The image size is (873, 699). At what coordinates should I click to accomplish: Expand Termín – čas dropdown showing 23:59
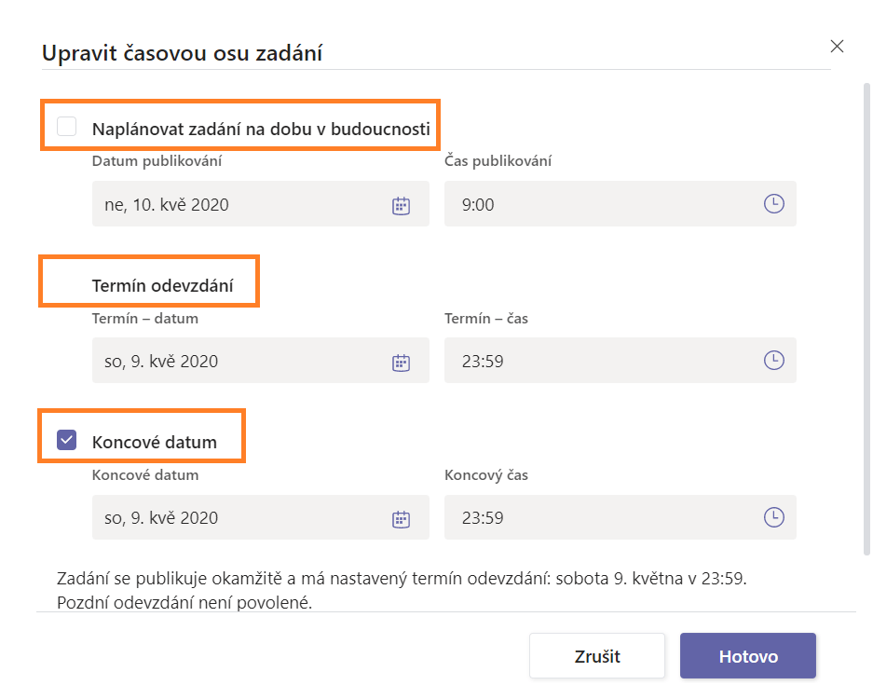pyautogui.click(x=621, y=361)
